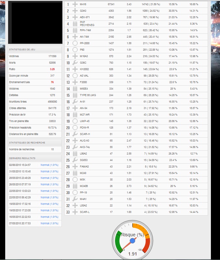Click the assault class icon beside M416
Image resolution: width=220 pixels, height=260 pixels.
[75, 4]
